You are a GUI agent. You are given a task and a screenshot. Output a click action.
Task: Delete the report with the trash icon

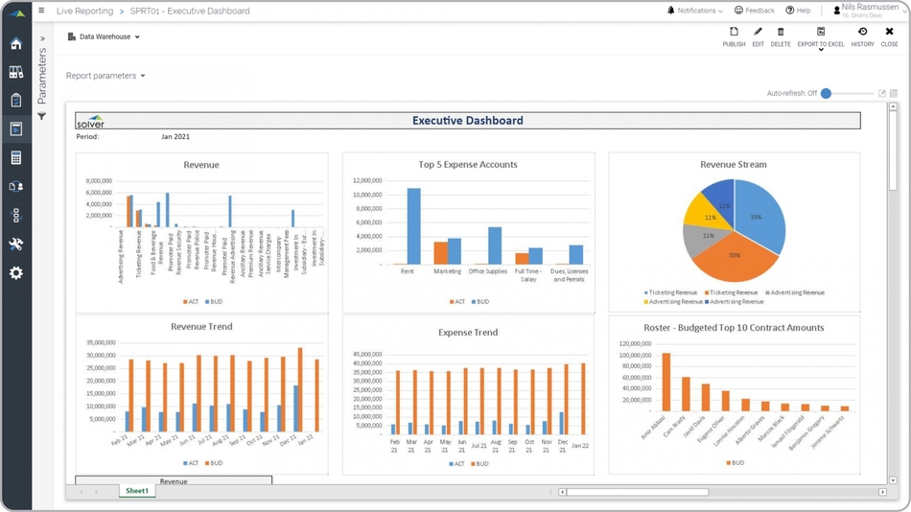coord(781,33)
